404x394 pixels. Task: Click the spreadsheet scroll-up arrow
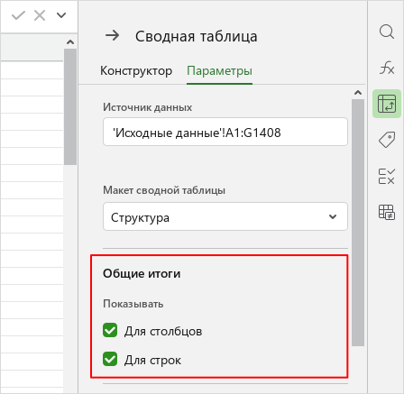coord(70,41)
